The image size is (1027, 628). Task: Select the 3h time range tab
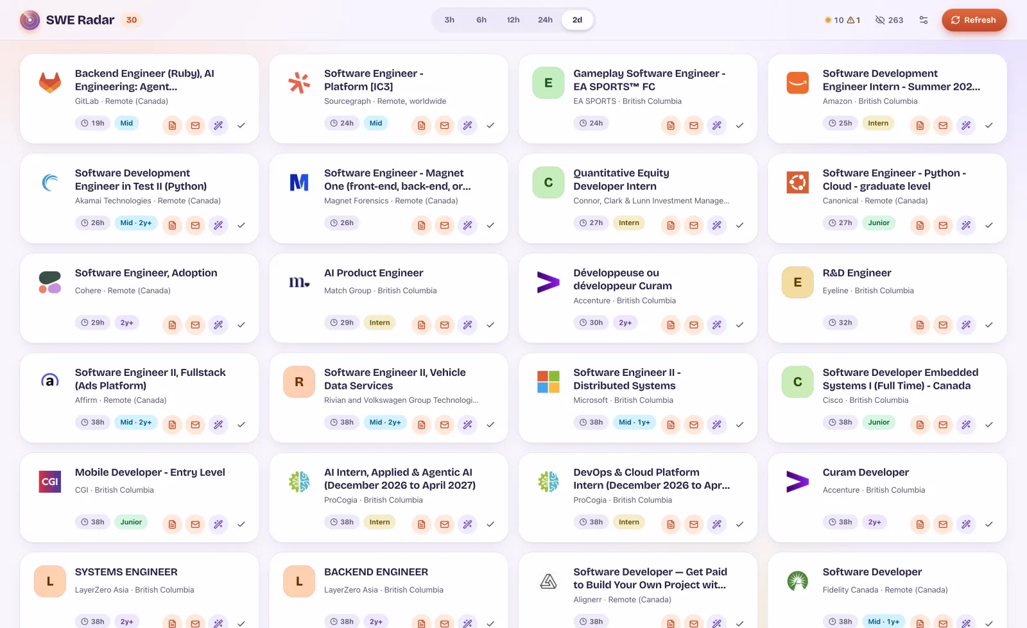click(x=449, y=20)
